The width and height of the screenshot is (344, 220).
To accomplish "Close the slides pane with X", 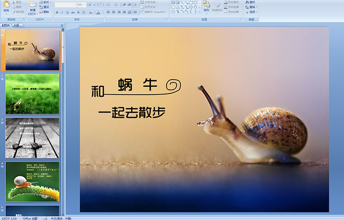I will (x=62, y=25).
